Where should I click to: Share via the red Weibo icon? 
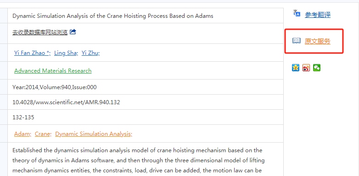click(306, 68)
